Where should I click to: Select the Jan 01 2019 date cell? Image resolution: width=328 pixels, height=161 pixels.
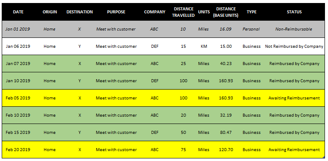18,29
